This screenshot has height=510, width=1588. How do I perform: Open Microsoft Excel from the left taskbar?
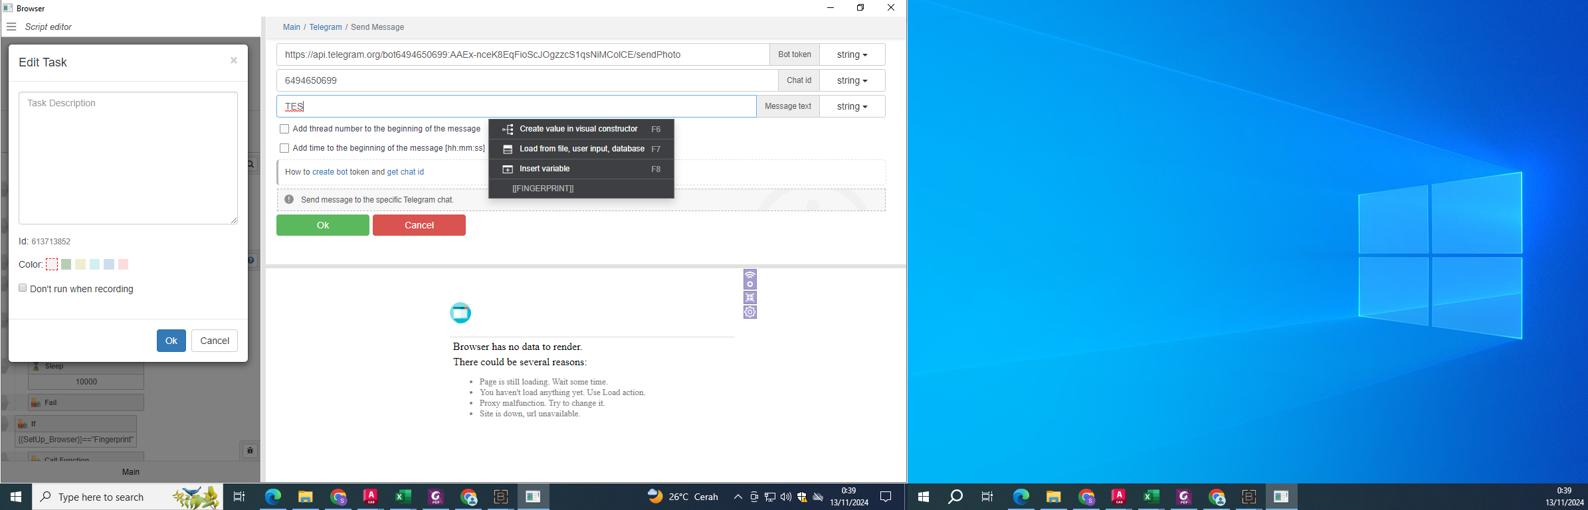(403, 497)
